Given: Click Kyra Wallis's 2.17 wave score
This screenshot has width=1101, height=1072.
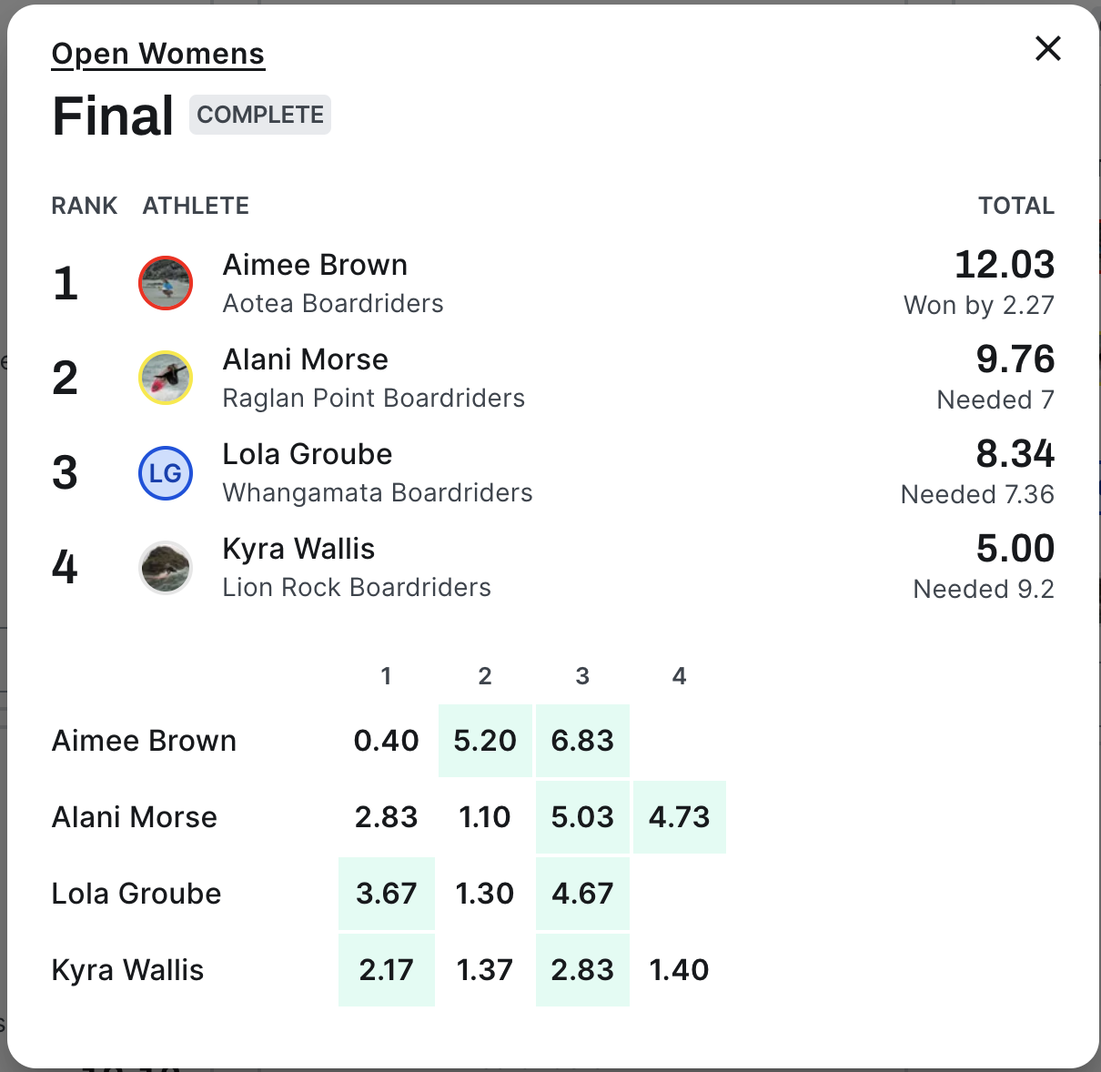Looking at the screenshot, I should 387,970.
